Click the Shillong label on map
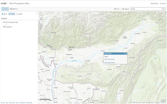Screen dimensions: 167x104 point(89,74)
